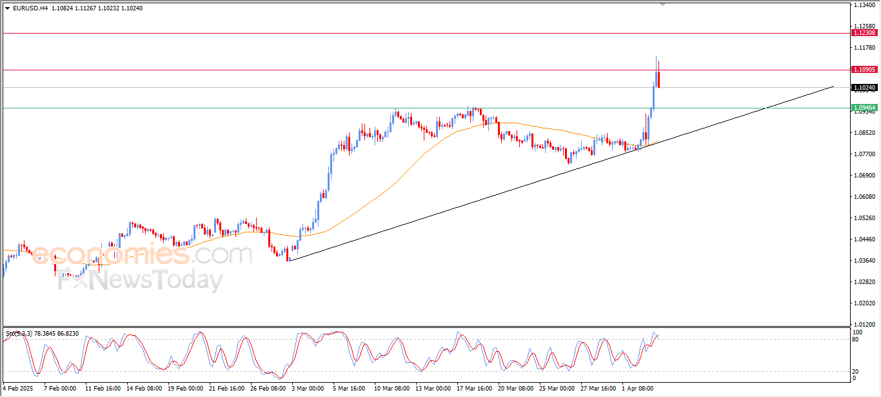The height and width of the screenshot is (397, 881).
Task: Click the OHLC values 1.10824 1.11267 1.10232 1.10240
Action: [96, 8]
